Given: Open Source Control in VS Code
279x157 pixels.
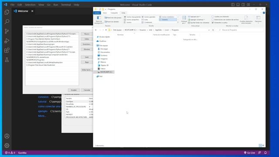Looking at the screenshot, I should [7, 31].
